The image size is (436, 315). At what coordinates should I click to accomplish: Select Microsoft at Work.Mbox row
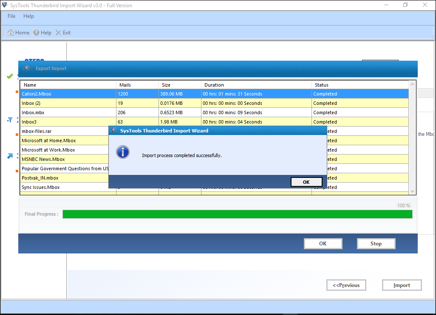(x=65, y=150)
